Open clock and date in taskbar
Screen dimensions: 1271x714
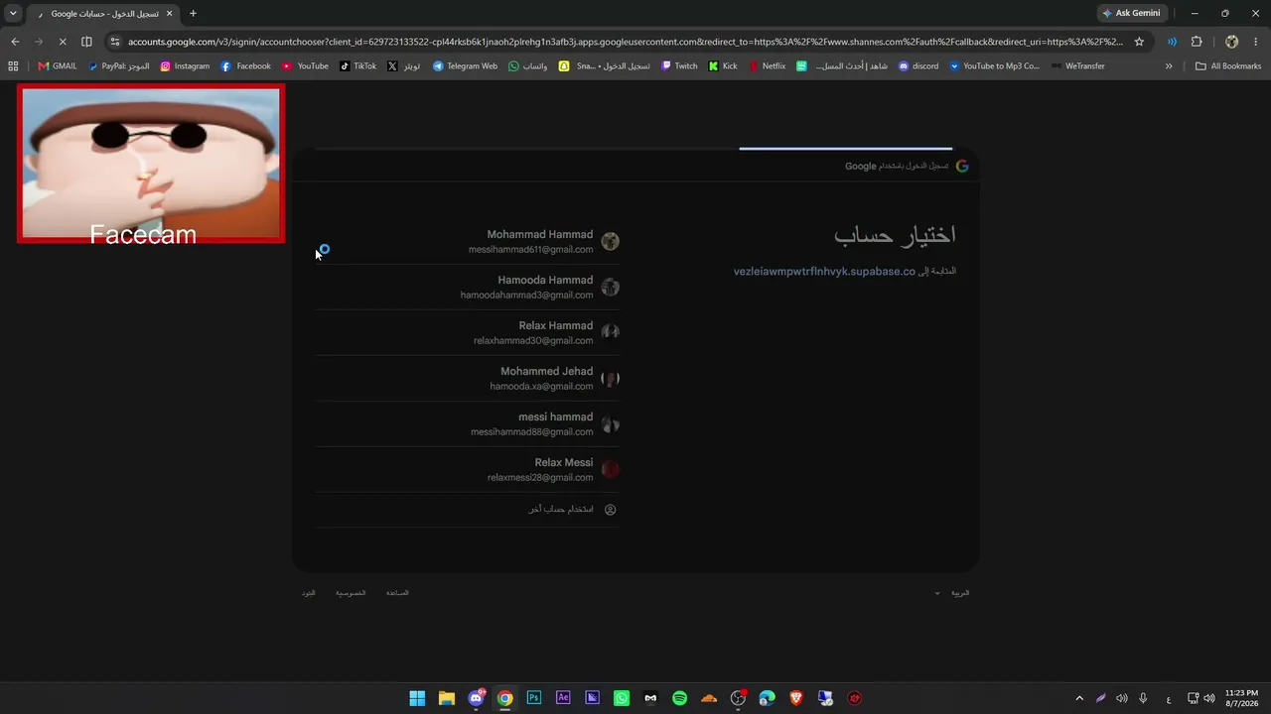click(1241, 698)
